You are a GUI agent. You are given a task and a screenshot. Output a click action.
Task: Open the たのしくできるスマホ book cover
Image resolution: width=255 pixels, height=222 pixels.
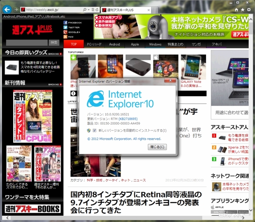pyautogui.click(x=19, y=164)
